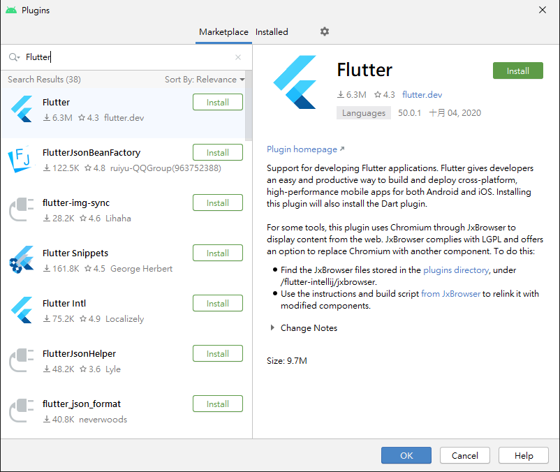Close the Plugins dialog
Viewport: 560px width, 472px height.
point(543,10)
